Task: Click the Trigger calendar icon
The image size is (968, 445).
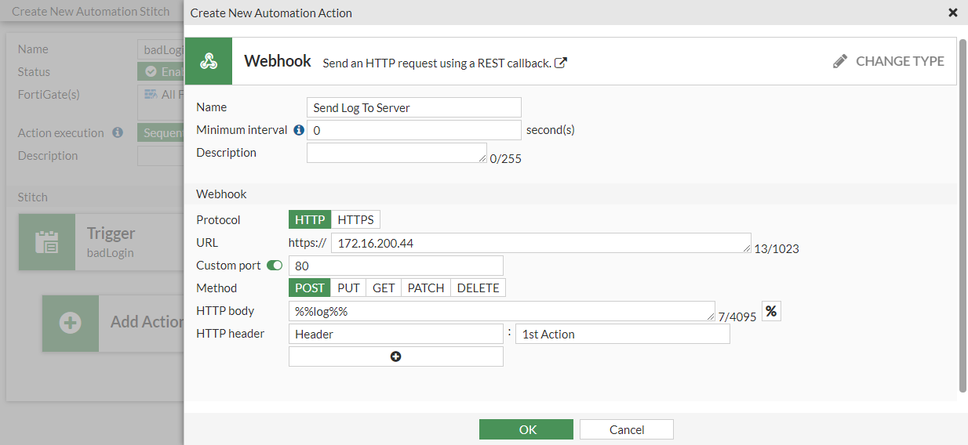Action: pyautogui.click(x=47, y=242)
